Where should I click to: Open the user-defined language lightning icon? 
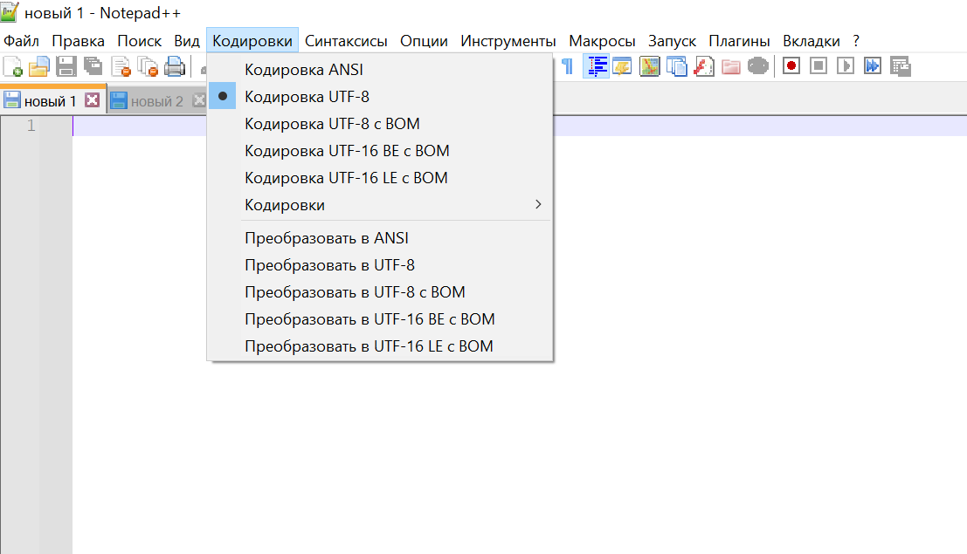[x=622, y=66]
